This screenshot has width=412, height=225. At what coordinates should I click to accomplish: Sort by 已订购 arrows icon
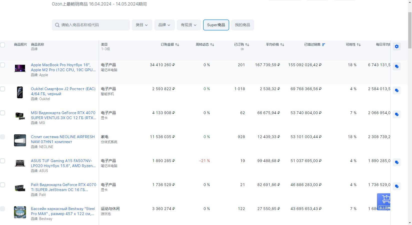tap(247, 45)
